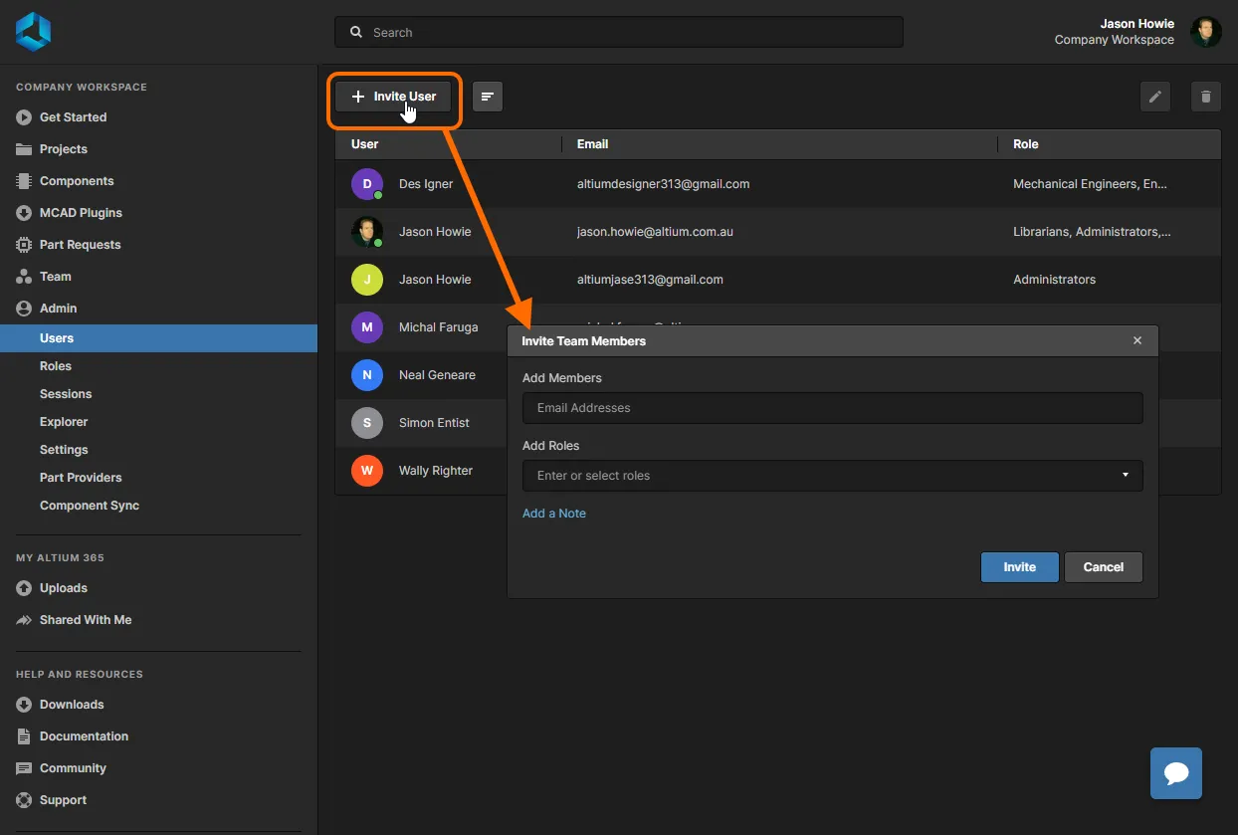
Task: Click the Altium 365 logo icon
Action: pyautogui.click(x=33, y=32)
